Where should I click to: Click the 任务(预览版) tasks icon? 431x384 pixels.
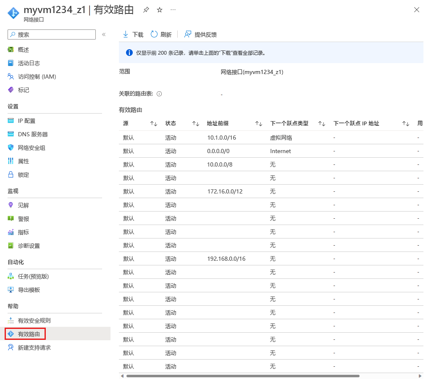click(11, 276)
